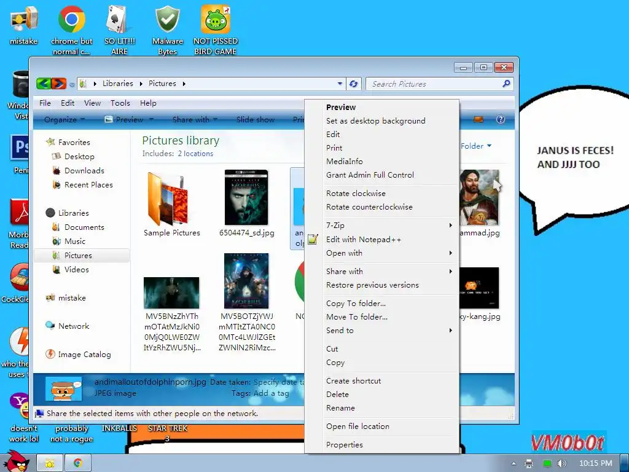Open the Explorer taskbar button
The image size is (629, 472).
pyautogui.click(x=50, y=463)
